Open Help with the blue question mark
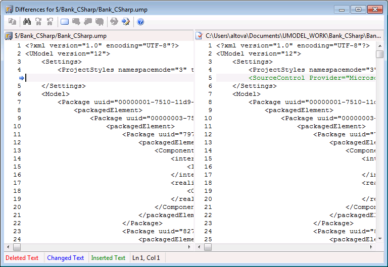 [140, 22]
